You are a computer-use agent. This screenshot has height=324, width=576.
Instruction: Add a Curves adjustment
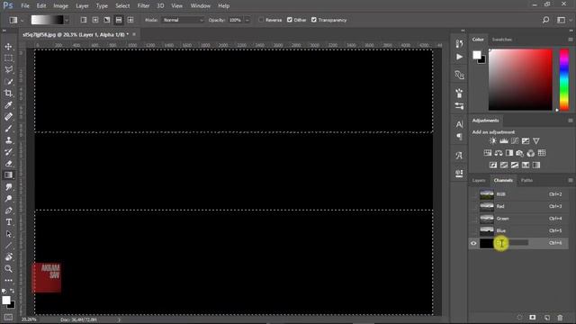(515, 141)
